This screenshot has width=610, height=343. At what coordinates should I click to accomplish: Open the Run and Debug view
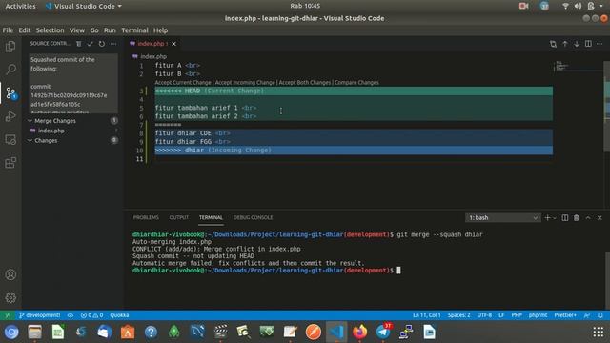10,116
